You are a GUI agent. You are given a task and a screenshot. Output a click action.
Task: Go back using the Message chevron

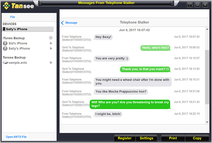click(x=62, y=23)
